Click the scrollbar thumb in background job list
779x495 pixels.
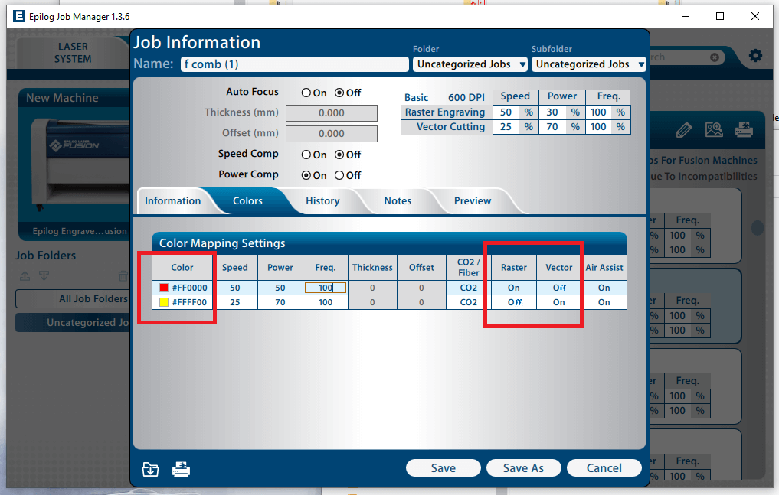click(757, 228)
